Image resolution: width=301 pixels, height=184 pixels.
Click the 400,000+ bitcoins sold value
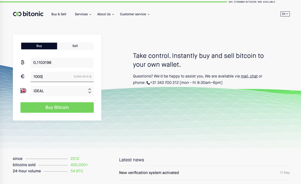[79, 165]
